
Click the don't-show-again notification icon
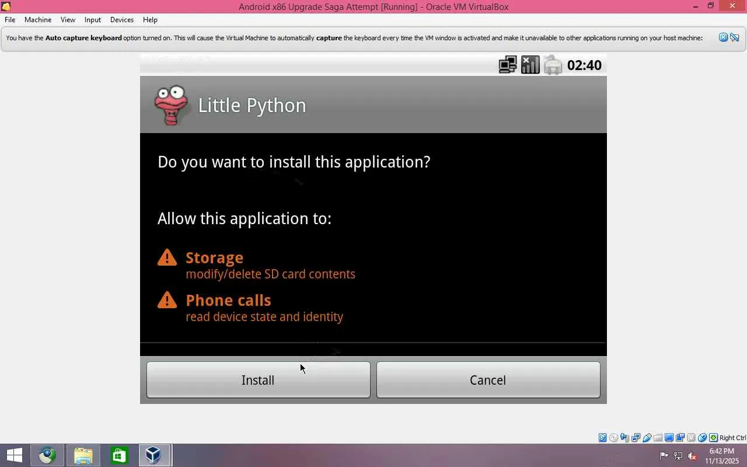point(735,37)
